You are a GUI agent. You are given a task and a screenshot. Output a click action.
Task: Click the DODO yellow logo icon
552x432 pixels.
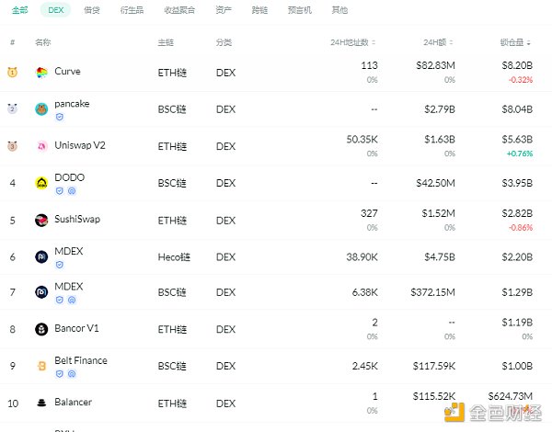click(42, 183)
